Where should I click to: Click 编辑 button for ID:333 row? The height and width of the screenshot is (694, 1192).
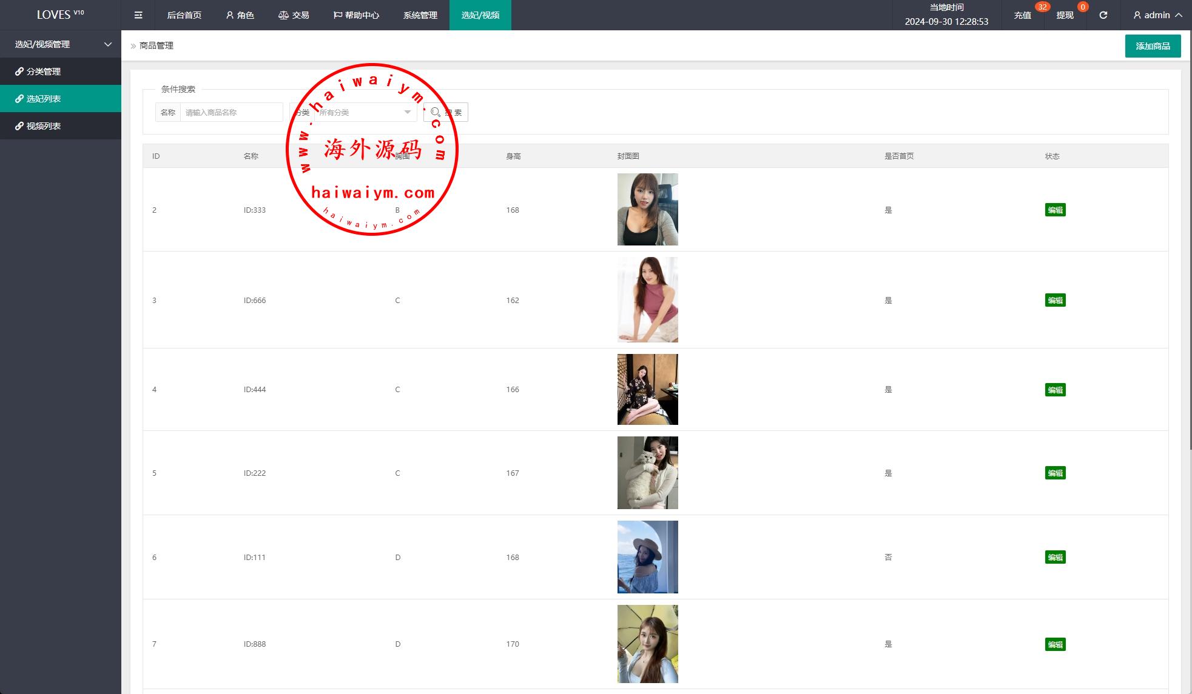pos(1055,210)
